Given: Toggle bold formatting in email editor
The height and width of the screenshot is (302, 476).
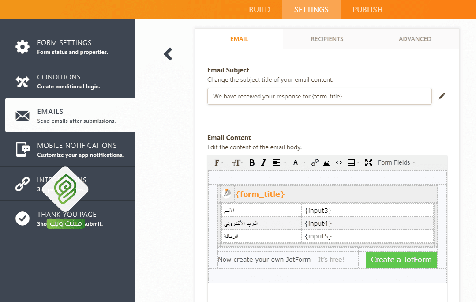Looking at the screenshot, I should [252, 162].
